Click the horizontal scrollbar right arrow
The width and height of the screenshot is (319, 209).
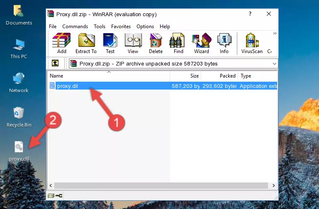[x=274, y=185]
